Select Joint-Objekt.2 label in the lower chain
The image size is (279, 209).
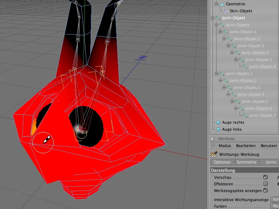(243, 81)
